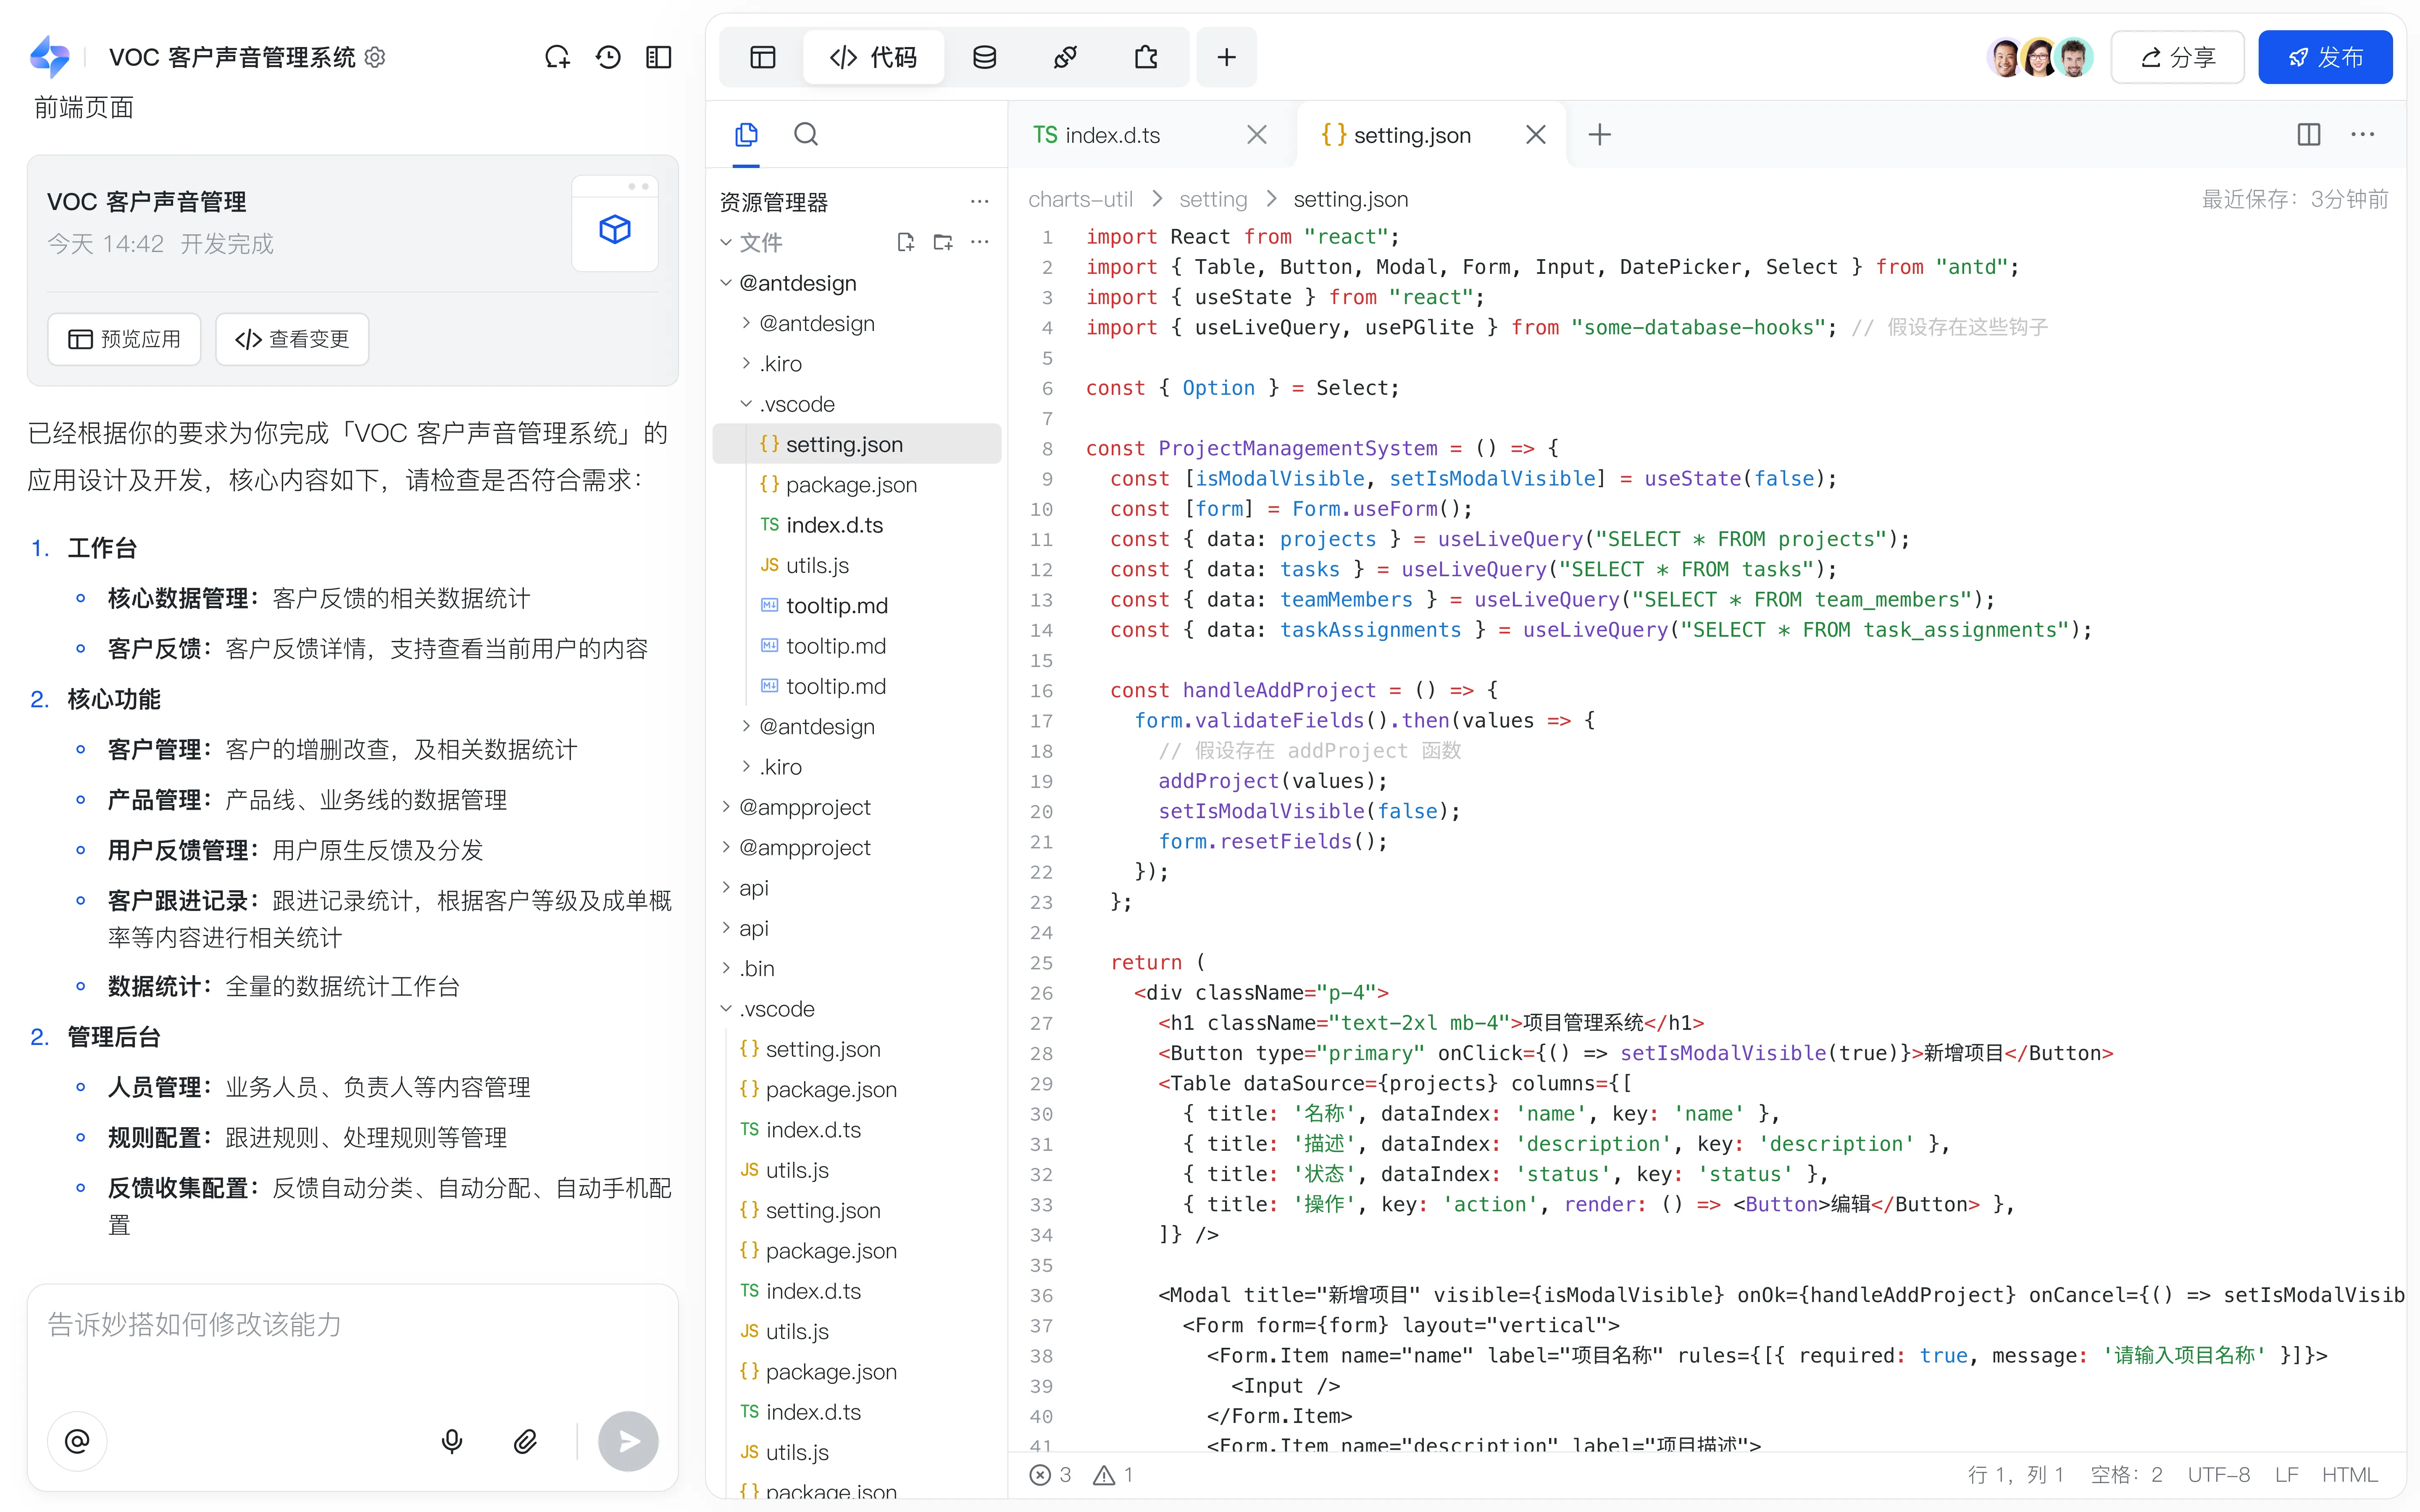Screen dimensions: 2420x1512
Task: Collapse the lower .vscode folder
Action: tap(727, 1009)
